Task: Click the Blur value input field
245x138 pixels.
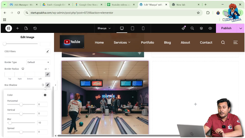Action: coord(42,123)
